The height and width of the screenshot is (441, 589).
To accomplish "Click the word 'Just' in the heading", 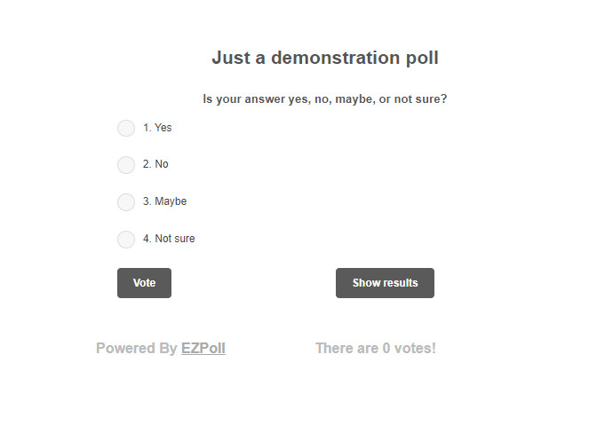I will [229, 59].
